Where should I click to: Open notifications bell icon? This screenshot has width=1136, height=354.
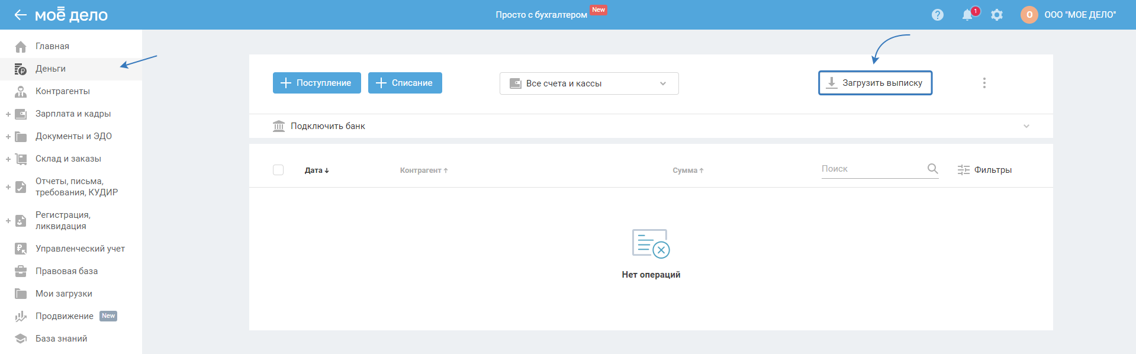pos(967,15)
